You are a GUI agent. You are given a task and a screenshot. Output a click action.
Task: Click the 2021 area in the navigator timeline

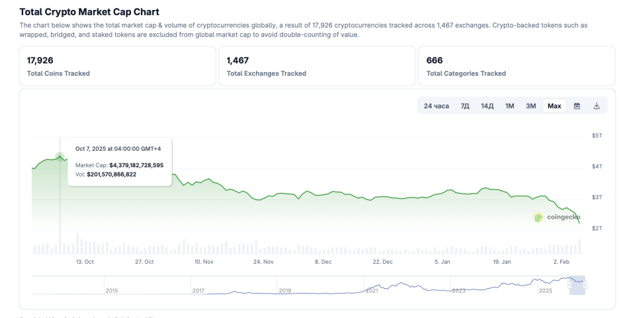click(372, 290)
